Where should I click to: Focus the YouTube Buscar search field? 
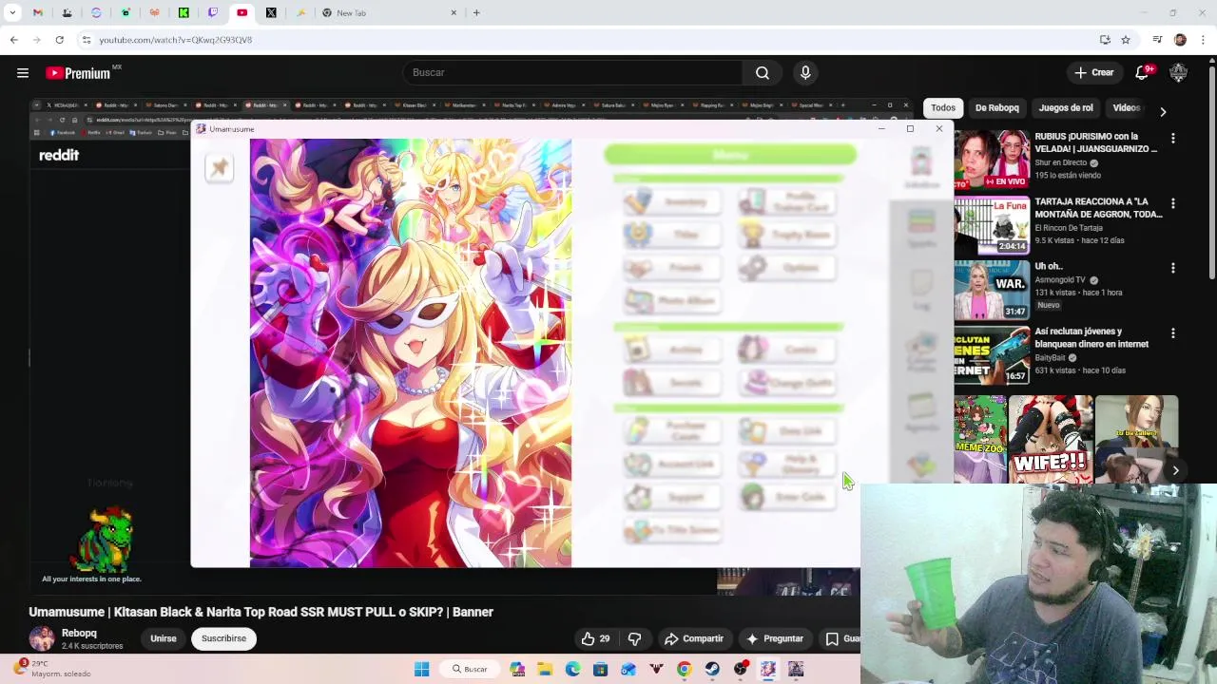point(571,72)
